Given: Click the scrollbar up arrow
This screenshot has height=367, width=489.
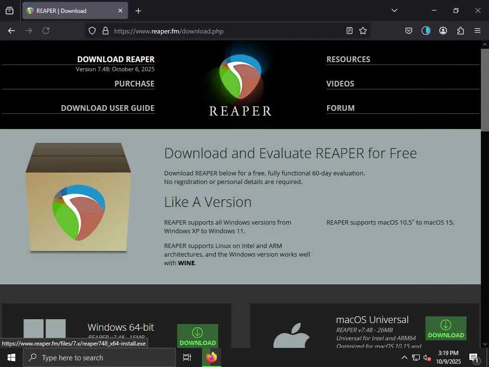Looking at the screenshot, I should (x=485, y=44).
